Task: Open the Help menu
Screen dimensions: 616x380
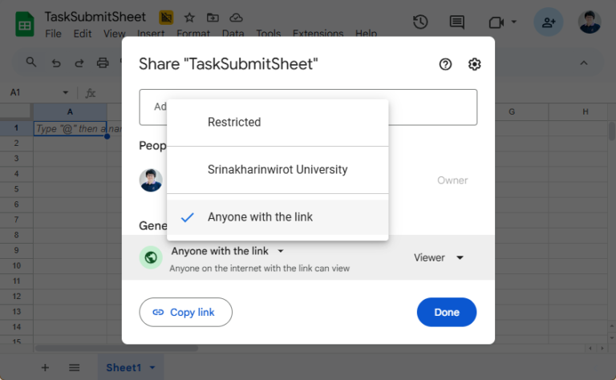Action: click(366, 34)
